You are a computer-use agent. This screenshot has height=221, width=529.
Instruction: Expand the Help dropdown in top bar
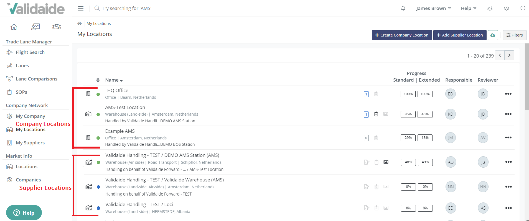468,8
